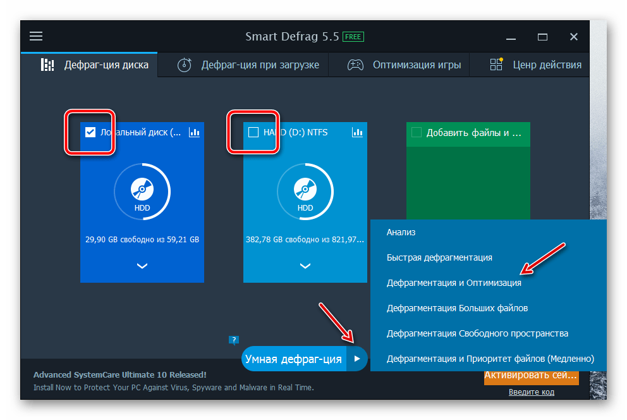
Task: Switch to Оптимизация игры tab
Action: click(x=399, y=65)
